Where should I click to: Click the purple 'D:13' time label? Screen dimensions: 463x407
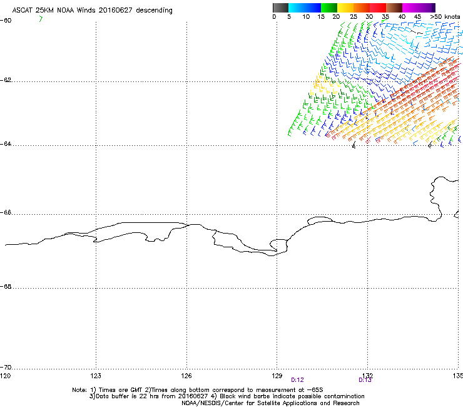[365, 380]
